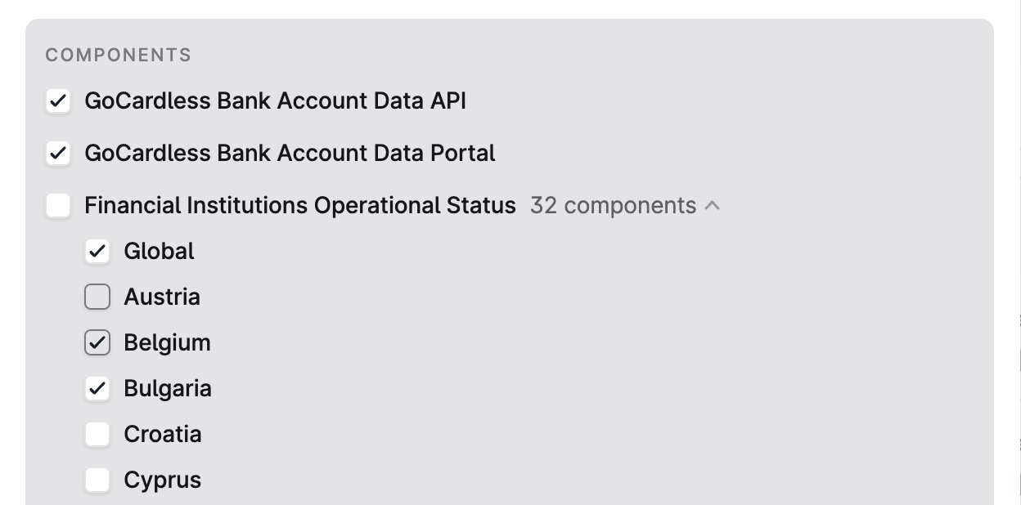
Task: Click the "Cyprus" country name text
Action: [163, 480]
